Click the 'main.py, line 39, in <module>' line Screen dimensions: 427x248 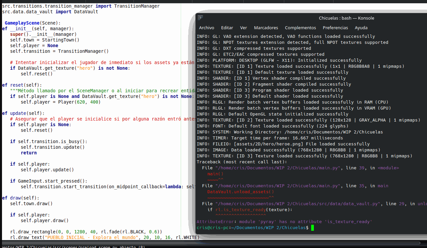(x=301, y=168)
